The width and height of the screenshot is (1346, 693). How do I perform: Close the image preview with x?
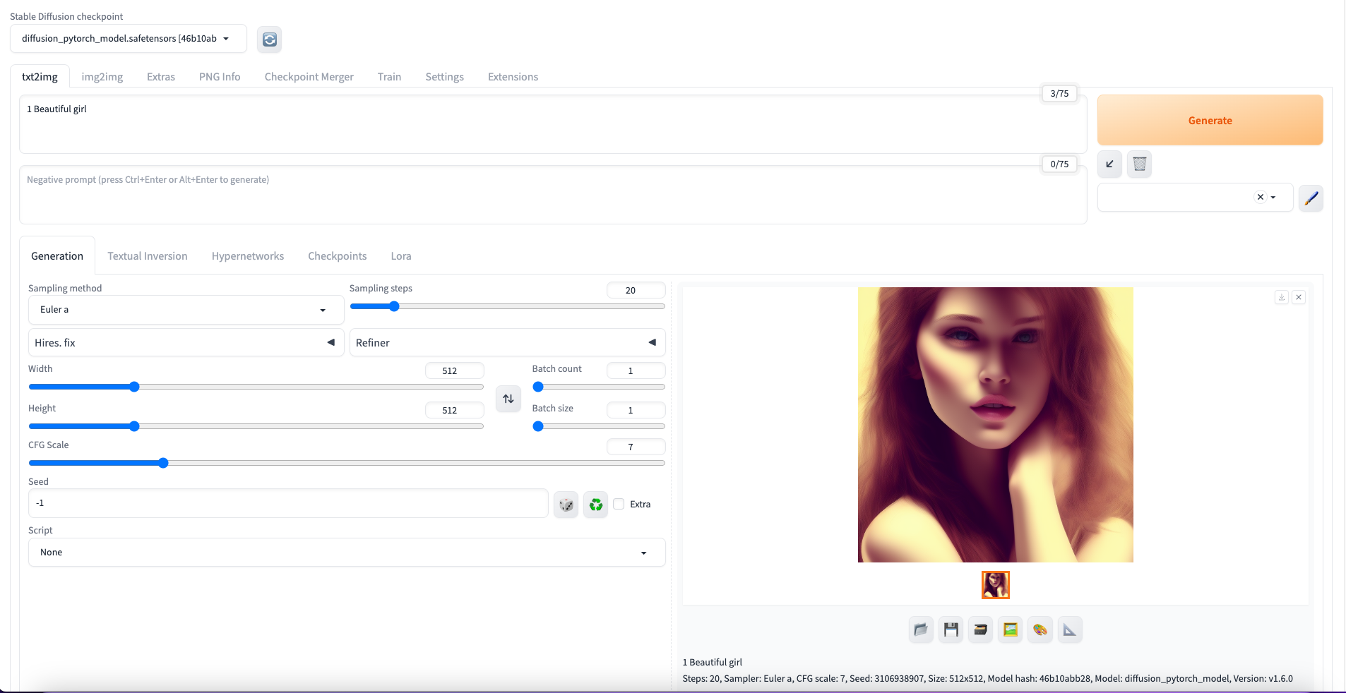coord(1298,297)
